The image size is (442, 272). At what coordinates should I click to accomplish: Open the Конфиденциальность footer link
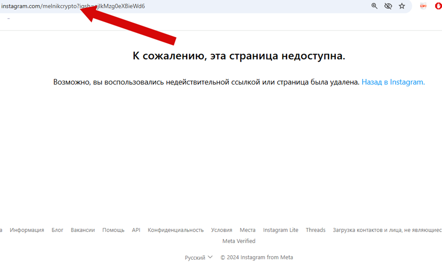(x=176, y=230)
